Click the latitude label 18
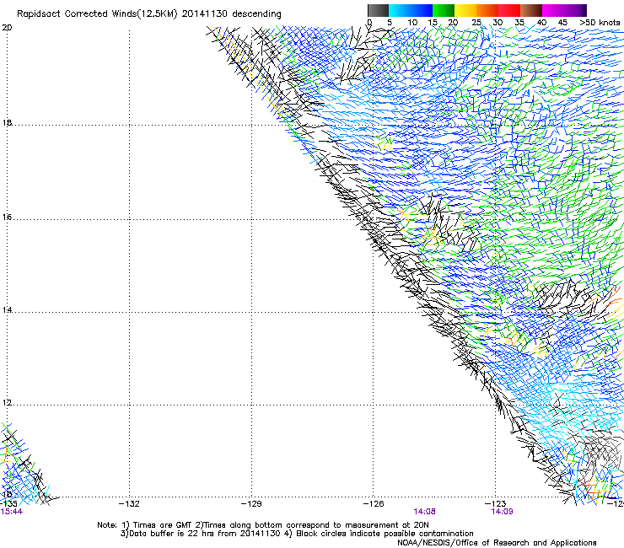This screenshot has width=624, height=548. click(x=7, y=122)
